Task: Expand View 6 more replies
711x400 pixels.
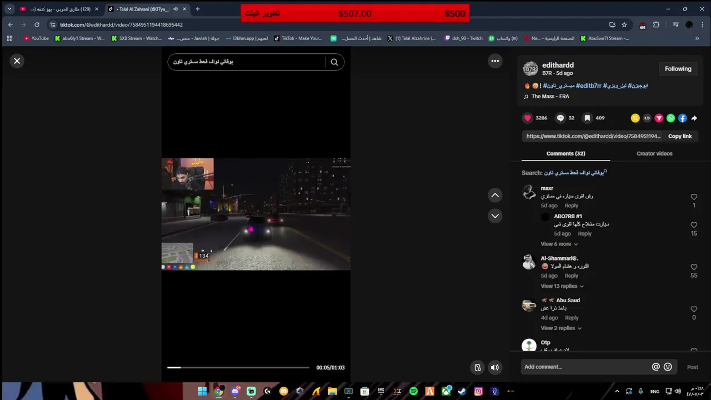Action: pyautogui.click(x=559, y=244)
